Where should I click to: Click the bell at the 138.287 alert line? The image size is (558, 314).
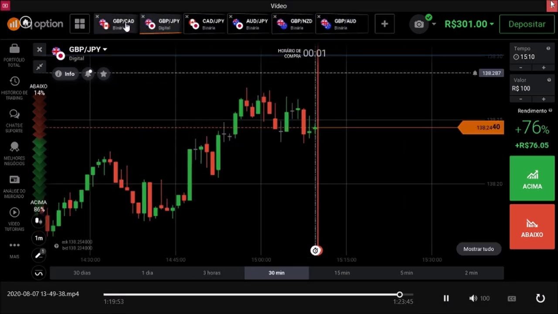[475, 73]
